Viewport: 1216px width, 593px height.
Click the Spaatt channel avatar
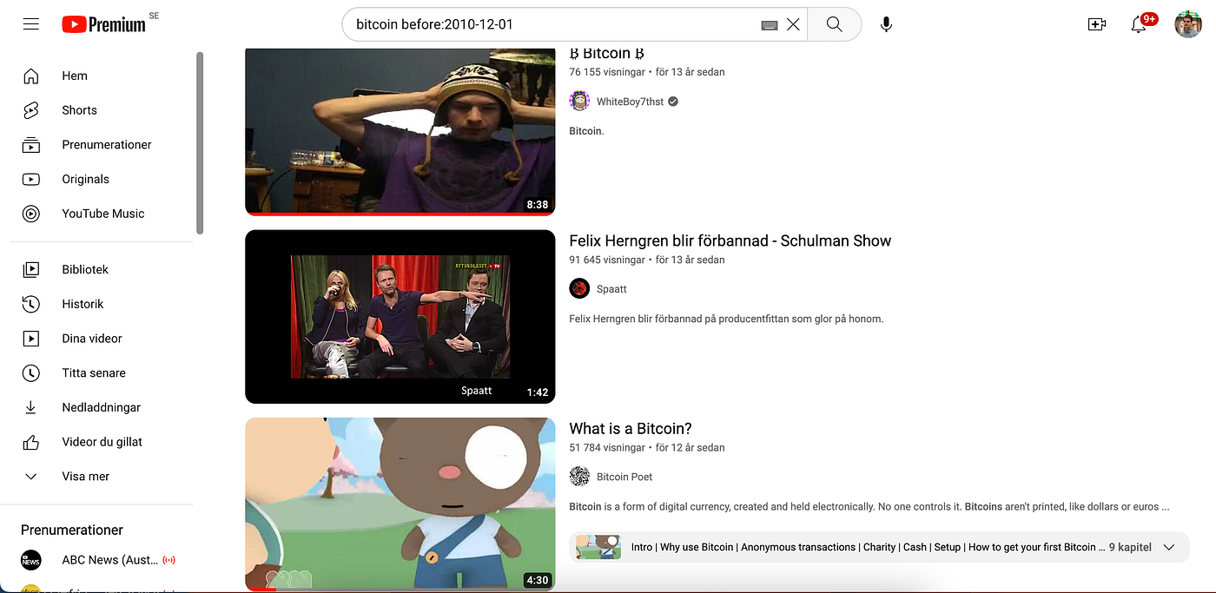(579, 288)
